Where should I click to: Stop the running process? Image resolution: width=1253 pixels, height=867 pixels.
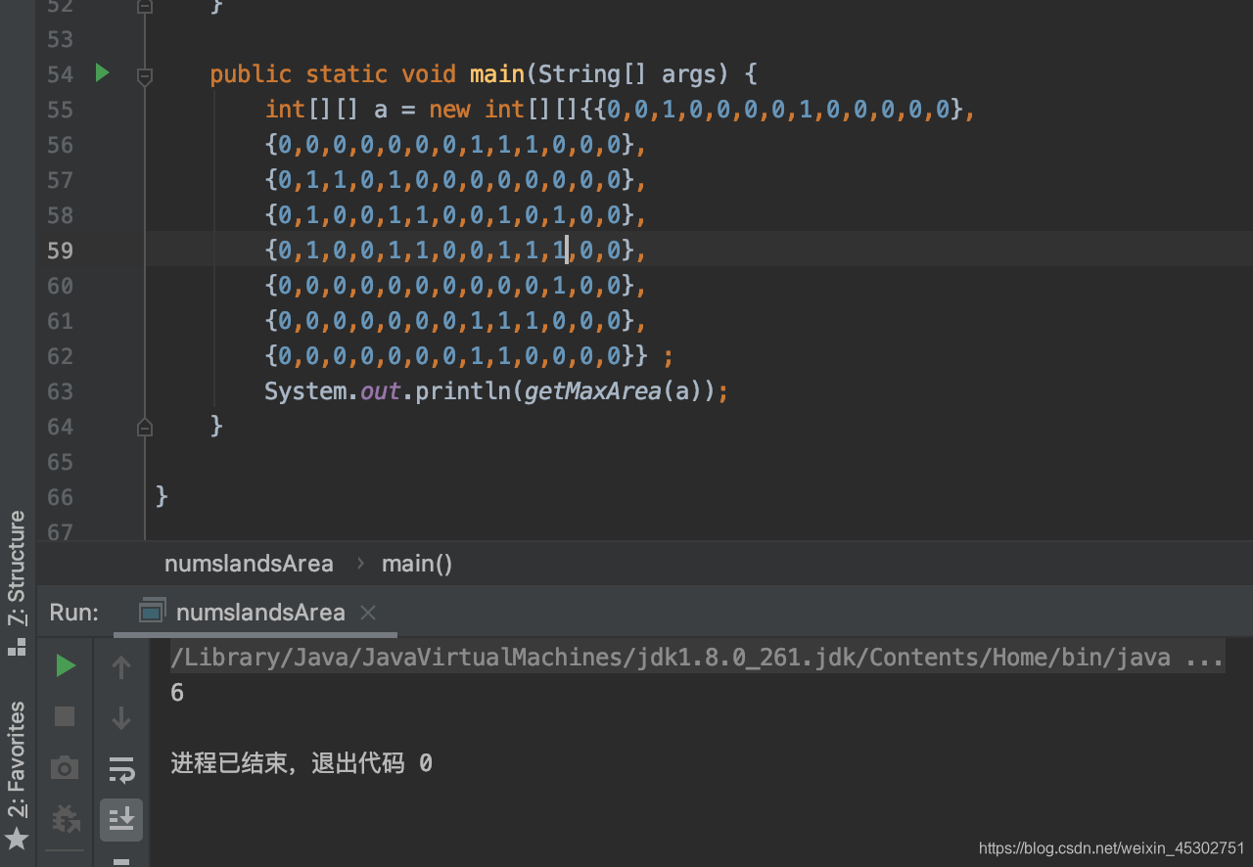click(65, 717)
